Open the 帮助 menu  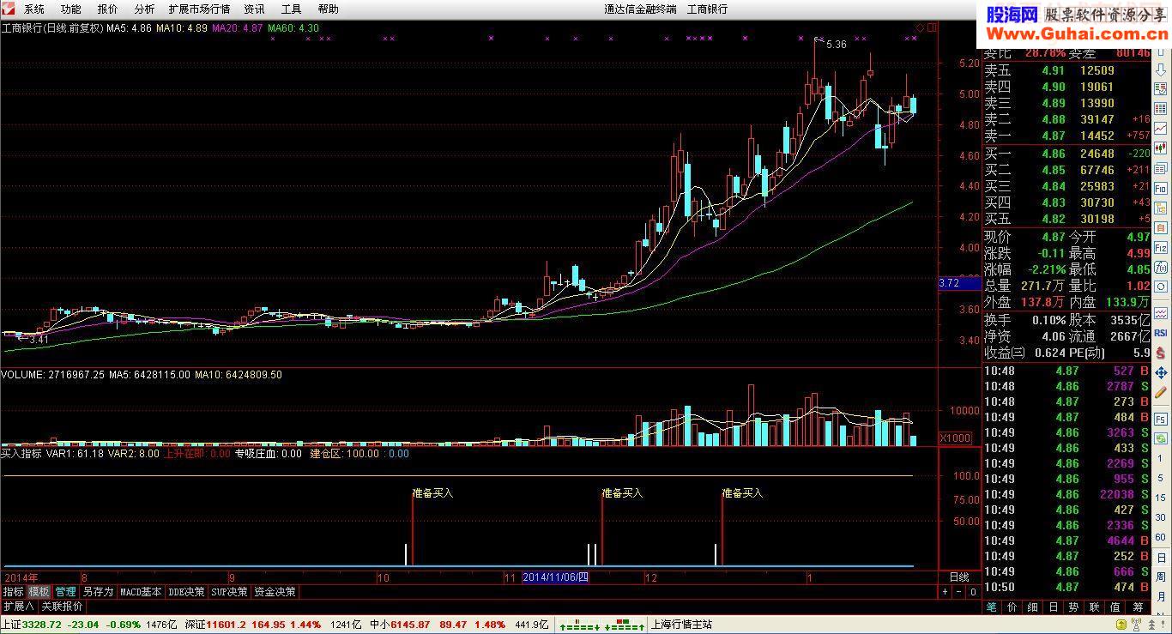[328, 9]
